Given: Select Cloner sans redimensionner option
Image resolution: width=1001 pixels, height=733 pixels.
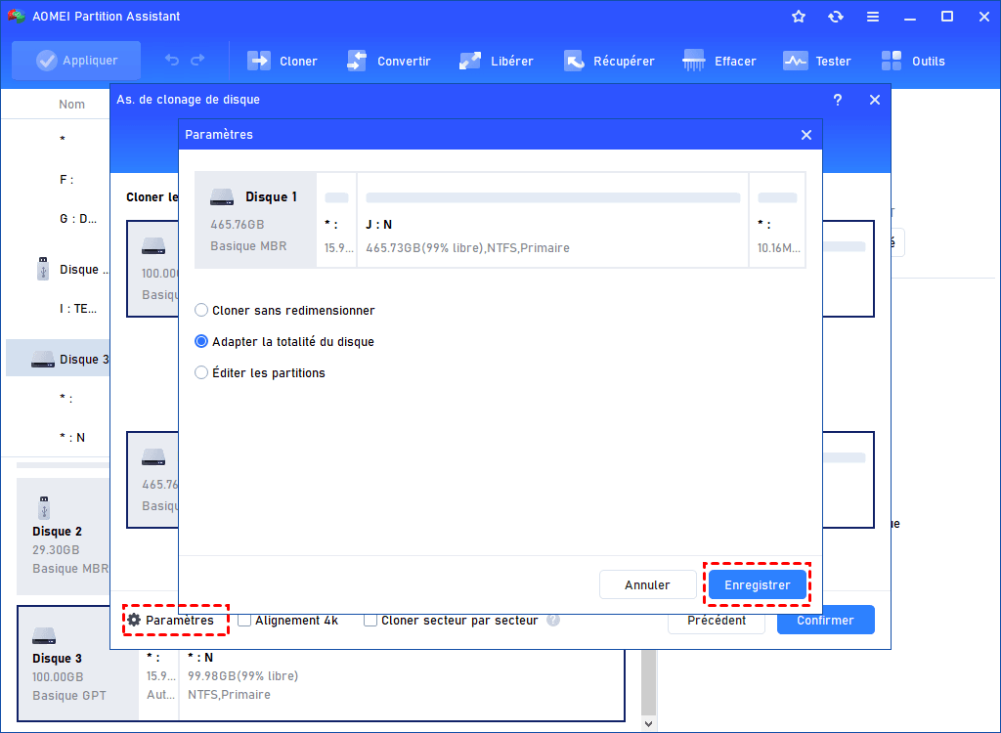Looking at the screenshot, I should click(x=284, y=311).
